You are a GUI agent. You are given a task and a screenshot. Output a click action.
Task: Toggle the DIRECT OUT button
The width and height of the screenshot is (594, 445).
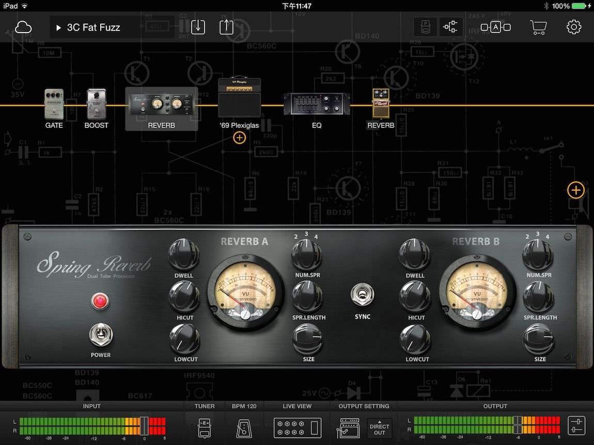point(380,427)
